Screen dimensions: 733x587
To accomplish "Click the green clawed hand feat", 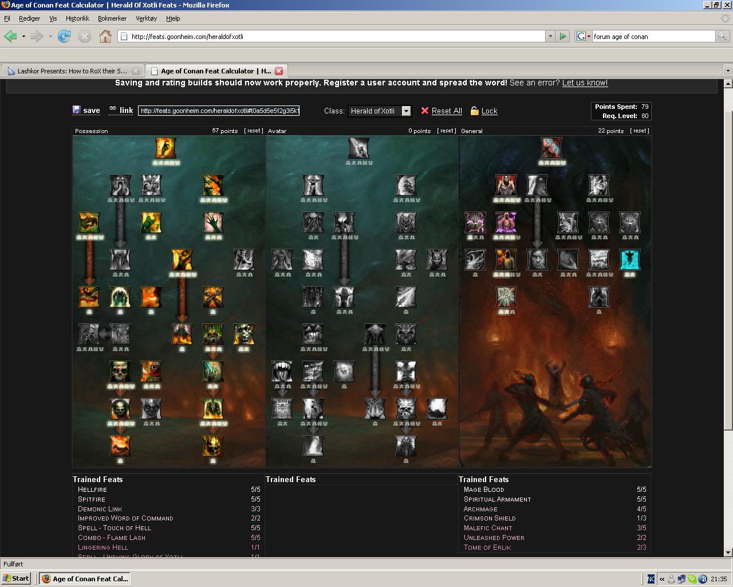I will [213, 222].
